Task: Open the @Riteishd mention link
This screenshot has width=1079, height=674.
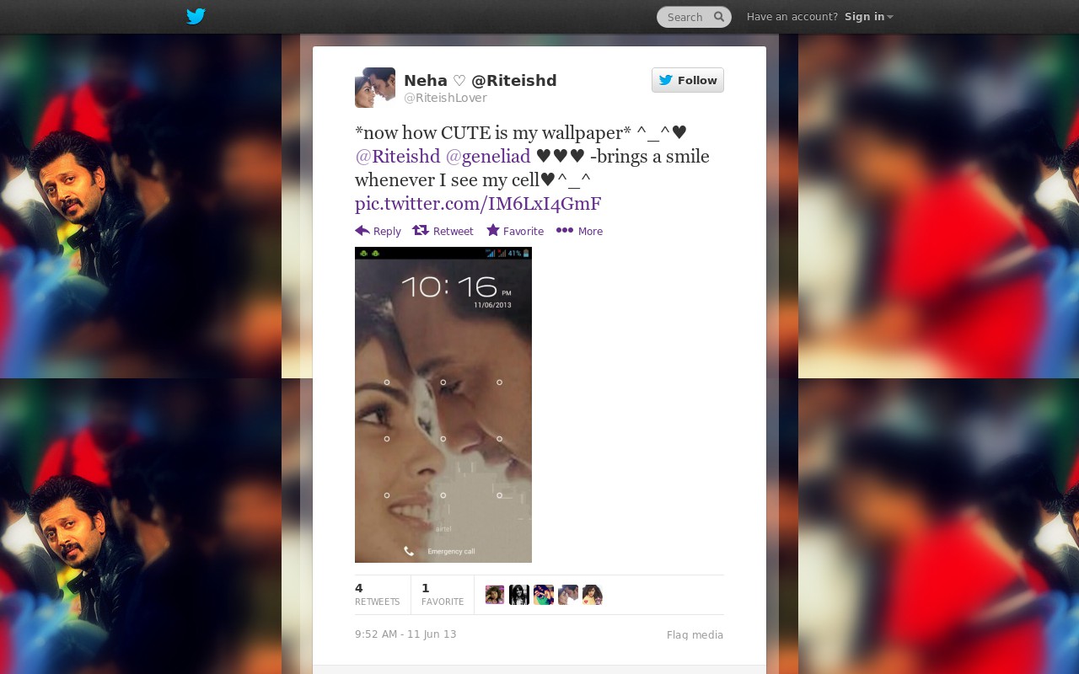Action: [x=398, y=156]
